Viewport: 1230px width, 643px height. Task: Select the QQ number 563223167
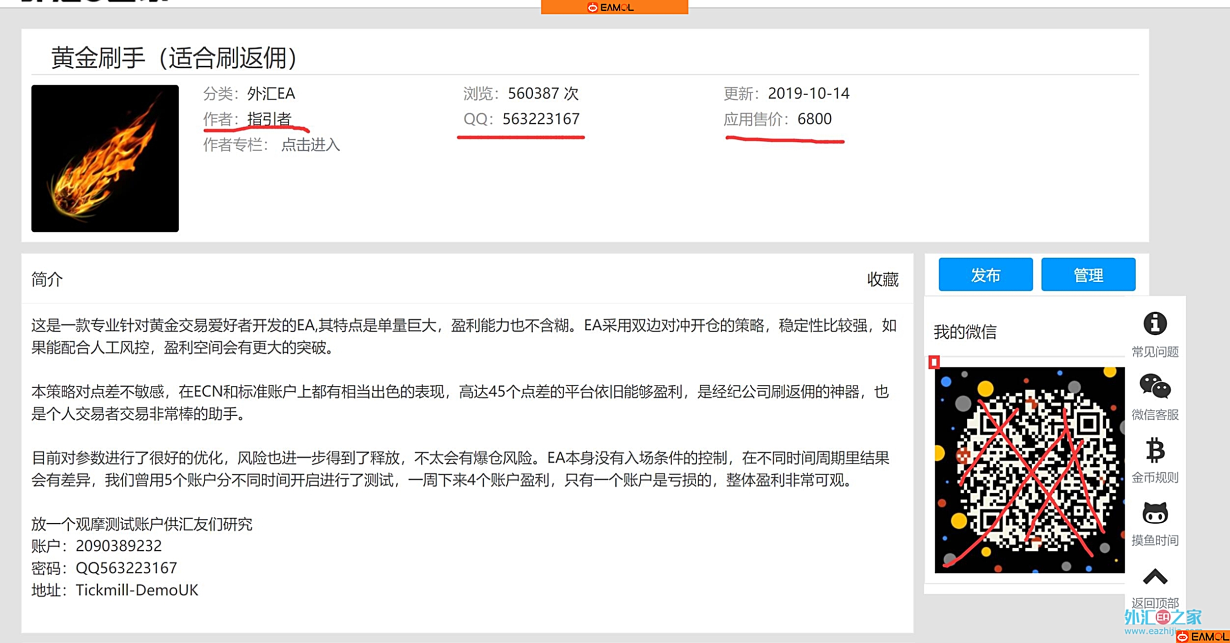541,118
